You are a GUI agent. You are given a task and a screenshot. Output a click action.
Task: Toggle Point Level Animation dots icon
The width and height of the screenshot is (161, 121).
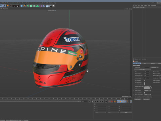tap(127, 102)
